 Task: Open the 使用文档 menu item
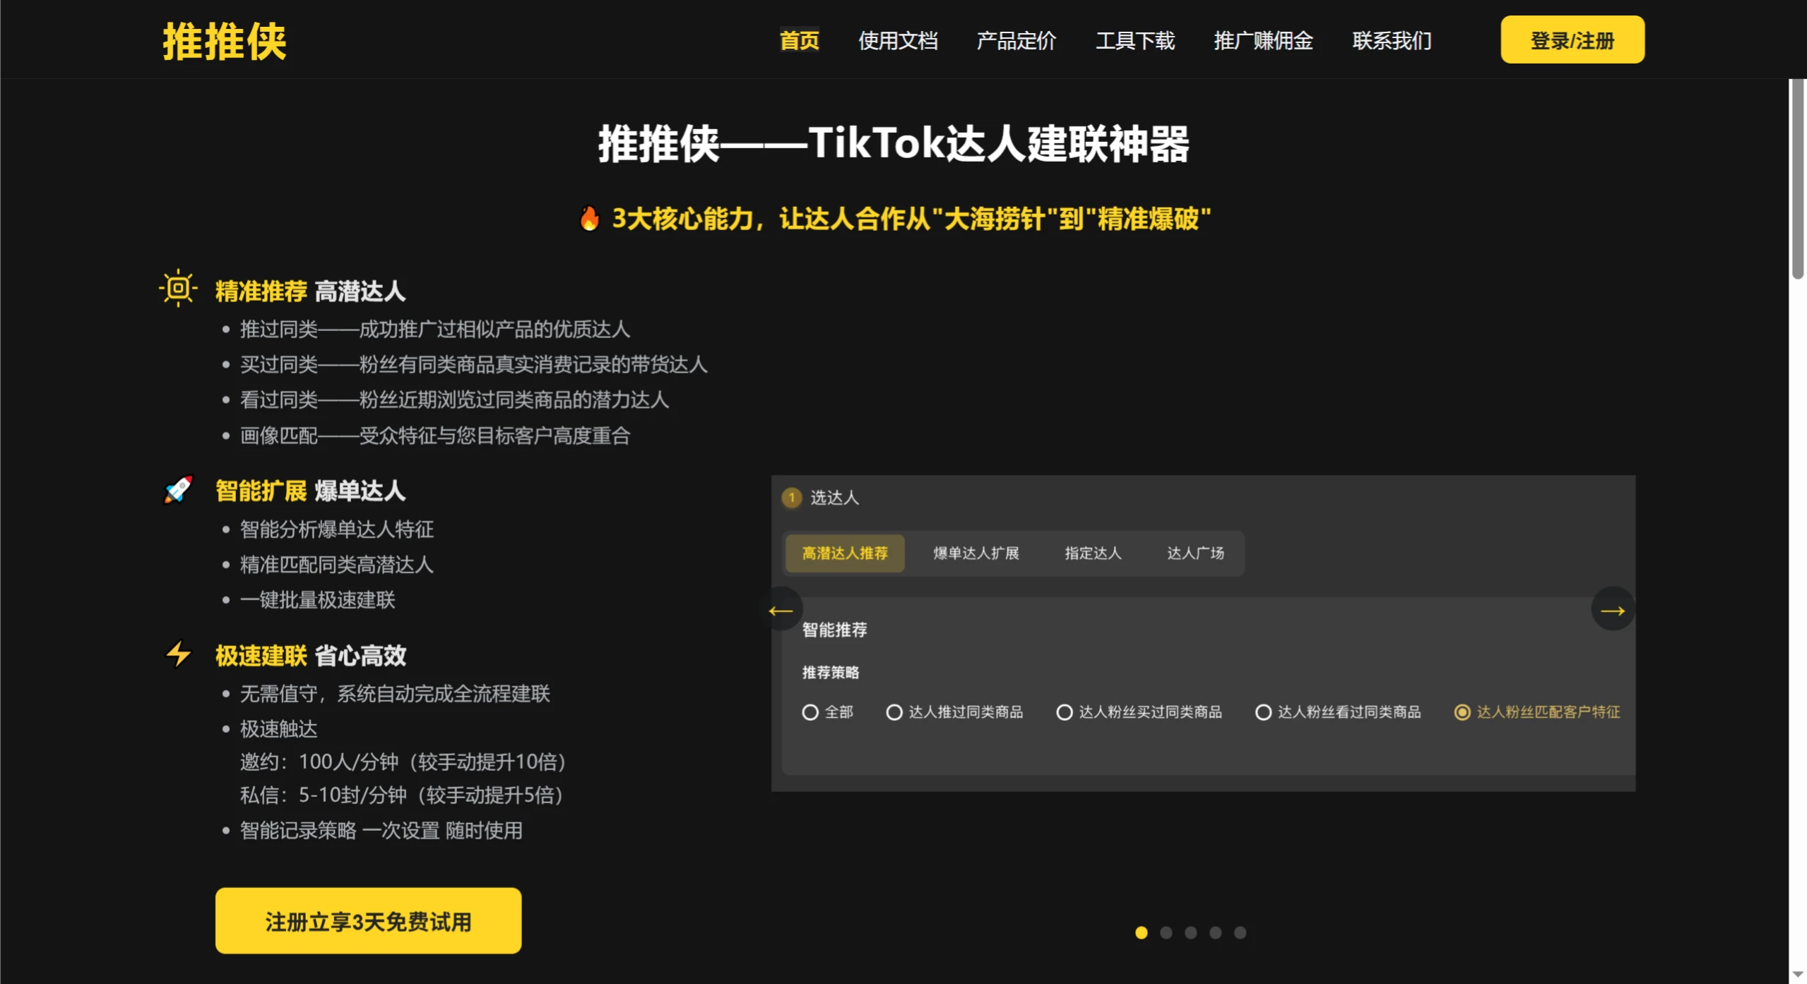[898, 41]
